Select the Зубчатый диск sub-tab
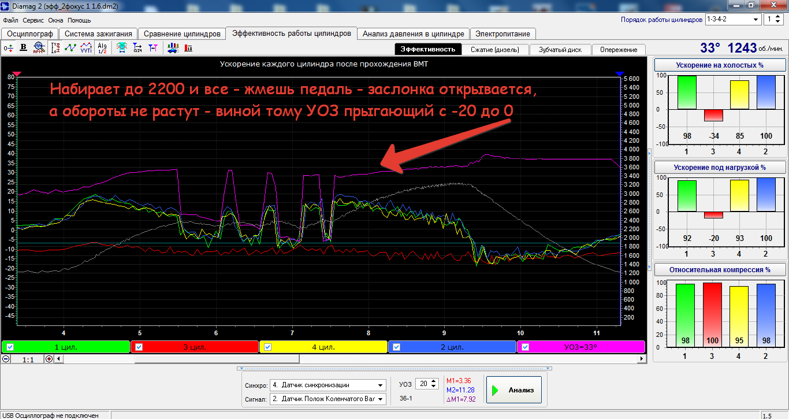 560,50
